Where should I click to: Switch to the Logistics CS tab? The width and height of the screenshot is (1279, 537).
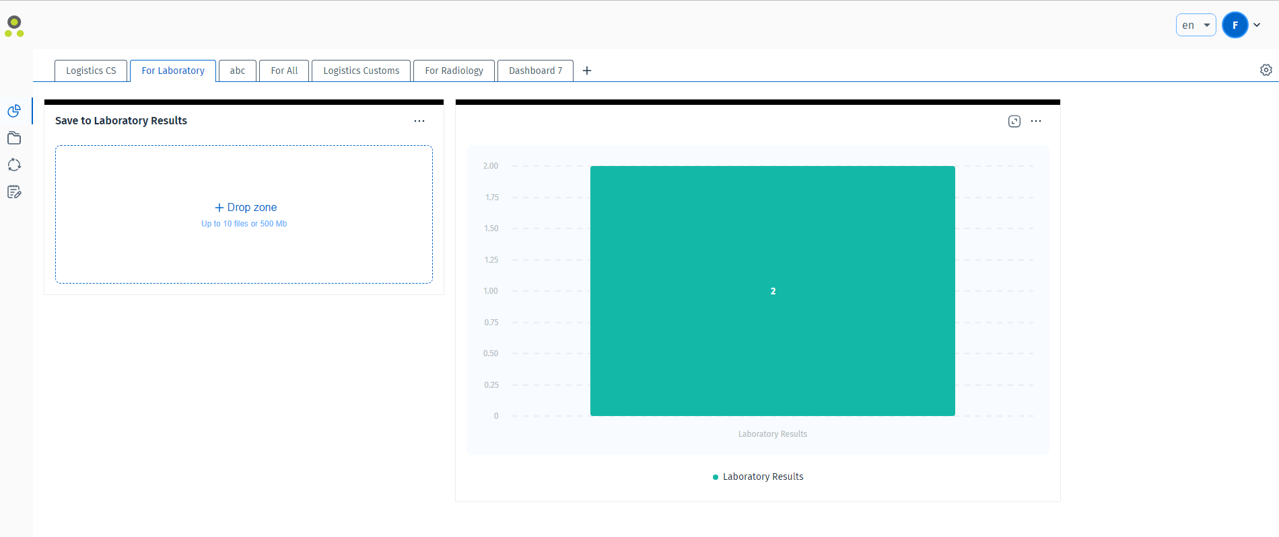click(91, 71)
